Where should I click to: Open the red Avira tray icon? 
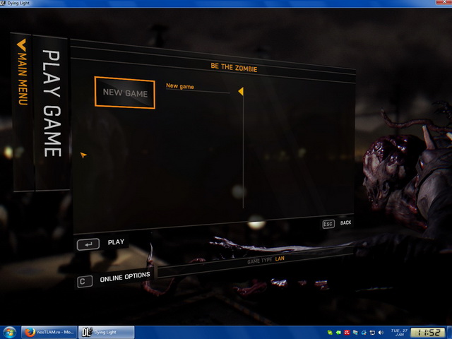(x=347, y=333)
